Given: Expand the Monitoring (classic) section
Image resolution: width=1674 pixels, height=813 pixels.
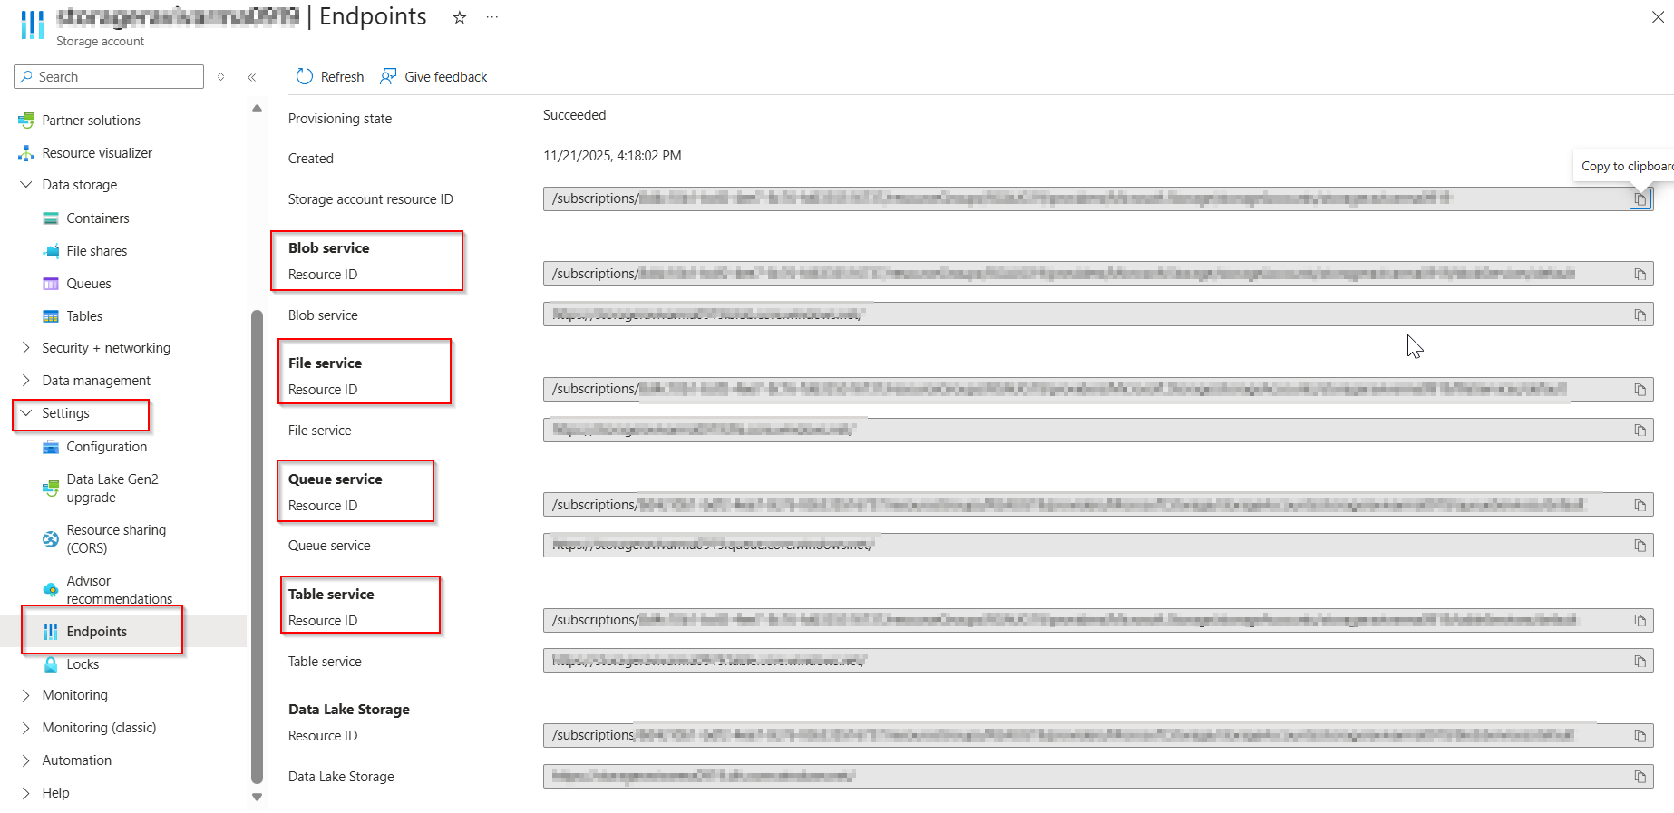Looking at the screenshot, I should pos(25,728).
